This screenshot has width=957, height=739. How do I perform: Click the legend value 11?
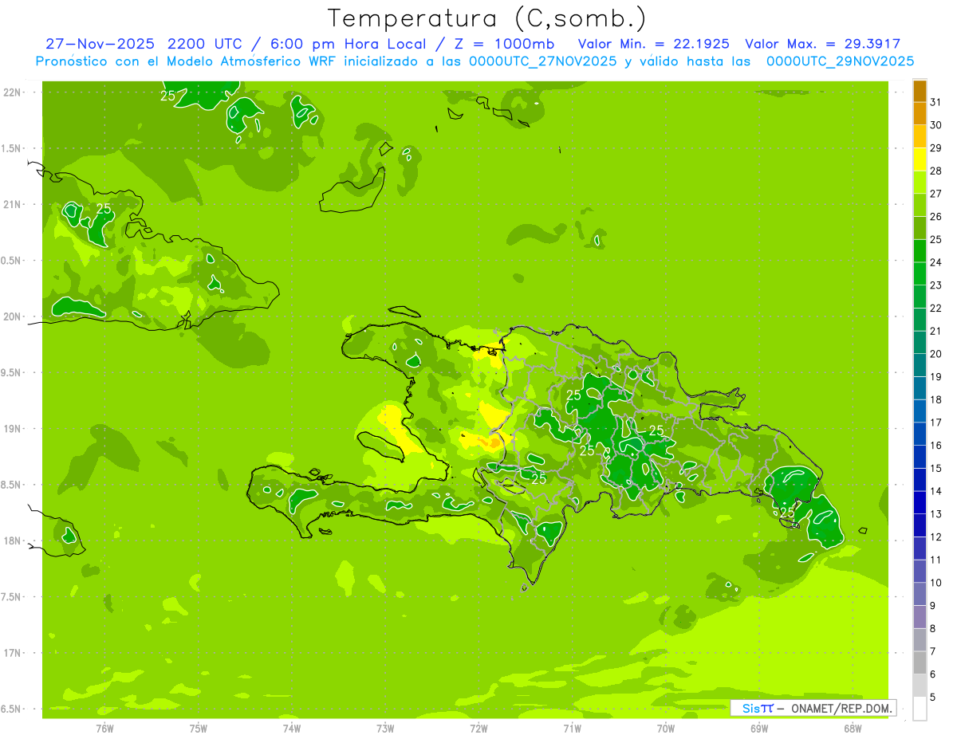click(935, 560)
